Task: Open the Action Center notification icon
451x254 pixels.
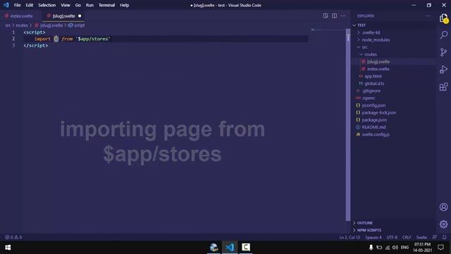Action: coord(440,248)
